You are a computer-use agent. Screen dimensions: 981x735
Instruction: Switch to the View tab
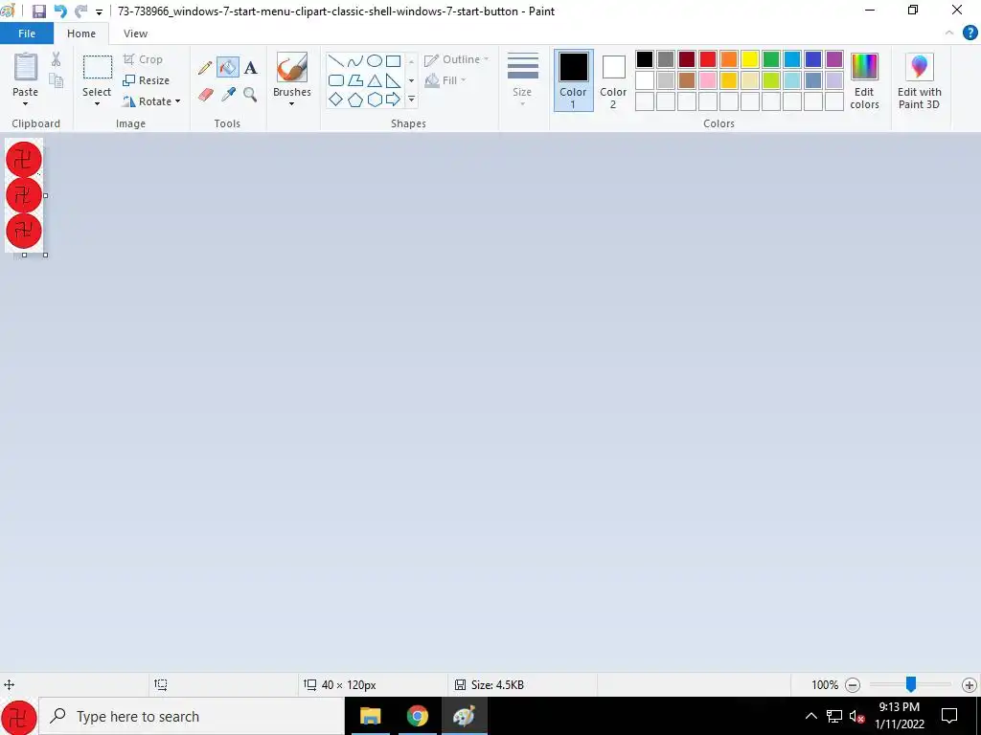[135, 33]
